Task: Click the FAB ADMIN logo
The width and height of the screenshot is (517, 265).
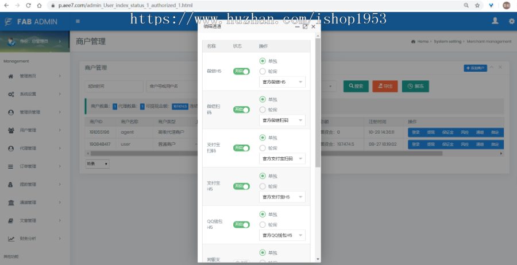Action: (32, 22)
